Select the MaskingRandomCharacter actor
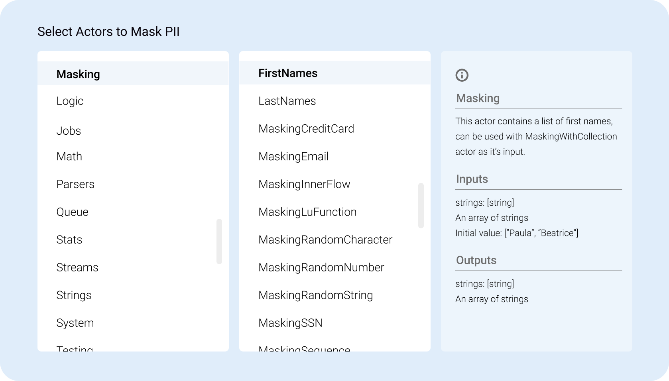 click(325, 240)
